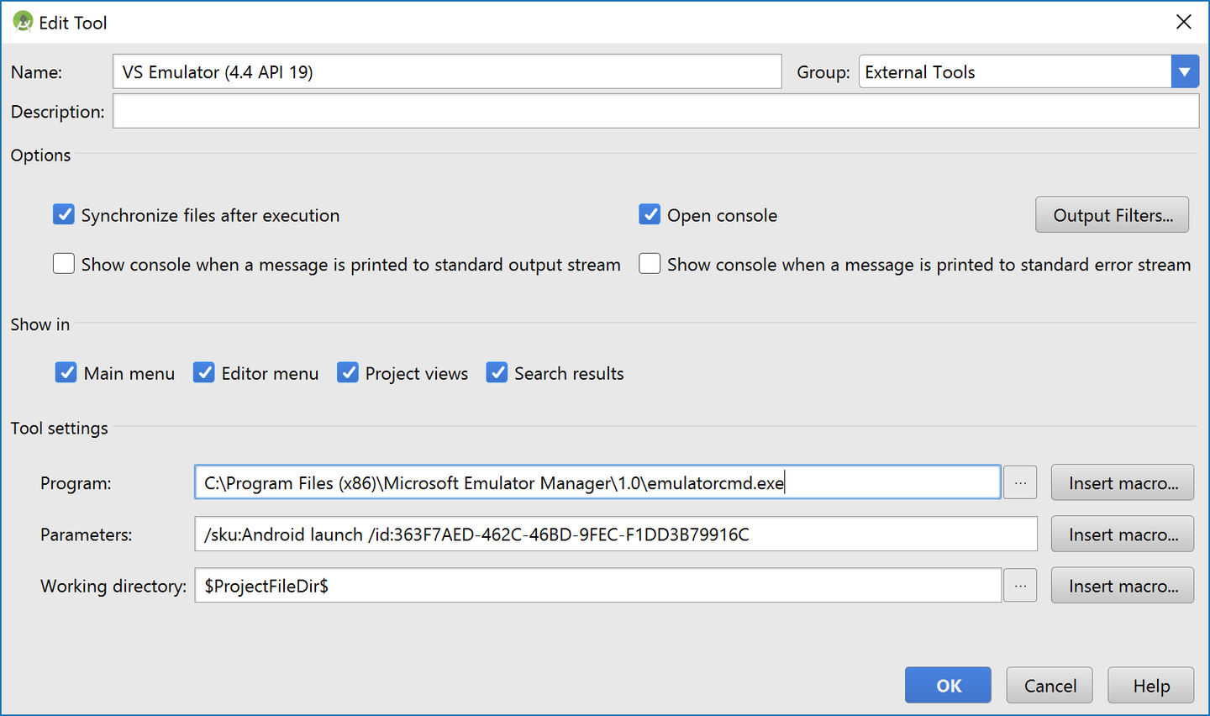Insert macro for the Working directory field
The width and height of the screenshot is (1210, 716).
(x=1123, y=585)
